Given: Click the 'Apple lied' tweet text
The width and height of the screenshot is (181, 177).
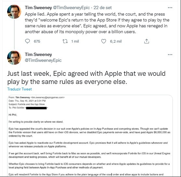Looking at the screenshot, I should point(97,23).
